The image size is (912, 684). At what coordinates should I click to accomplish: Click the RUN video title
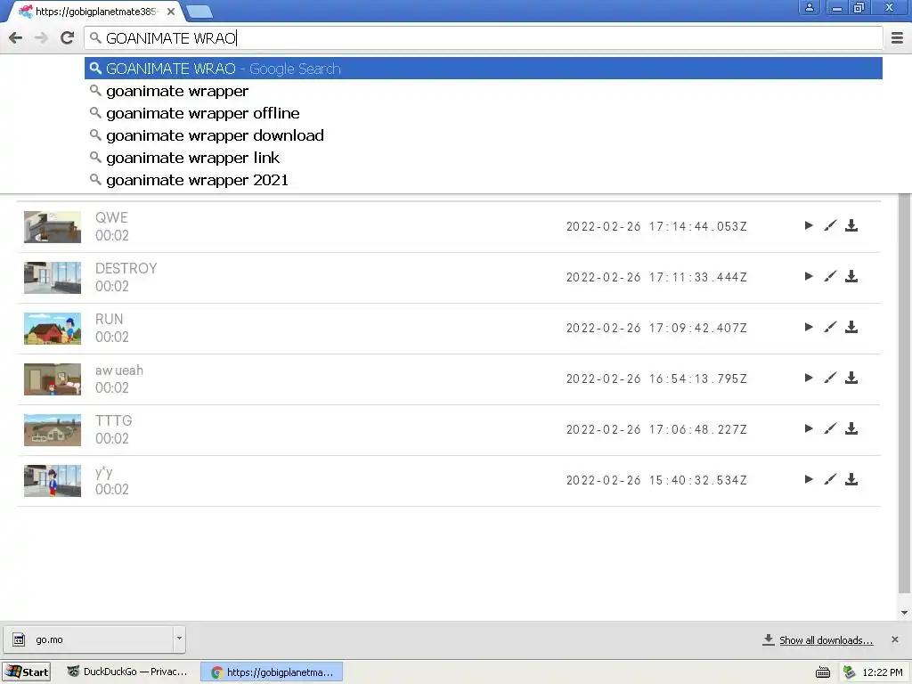point(110,319)
